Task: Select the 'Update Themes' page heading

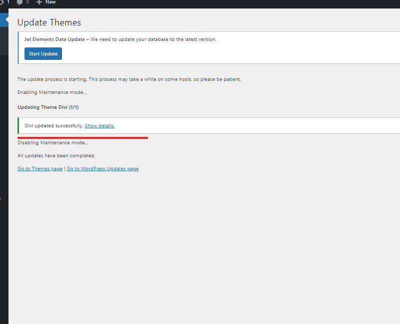Action: [49, 22]
